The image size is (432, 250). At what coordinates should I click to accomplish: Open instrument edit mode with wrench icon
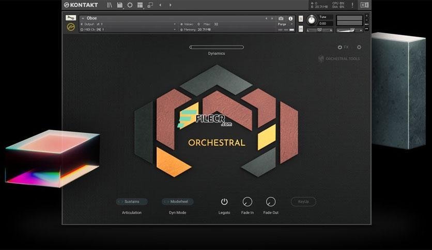pos(71,18)
